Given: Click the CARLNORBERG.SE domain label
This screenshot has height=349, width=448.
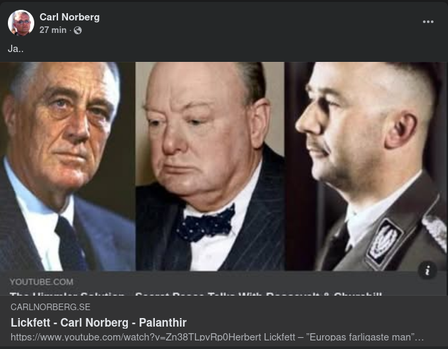Looking at the screenshot, I should tap(51, 307).
